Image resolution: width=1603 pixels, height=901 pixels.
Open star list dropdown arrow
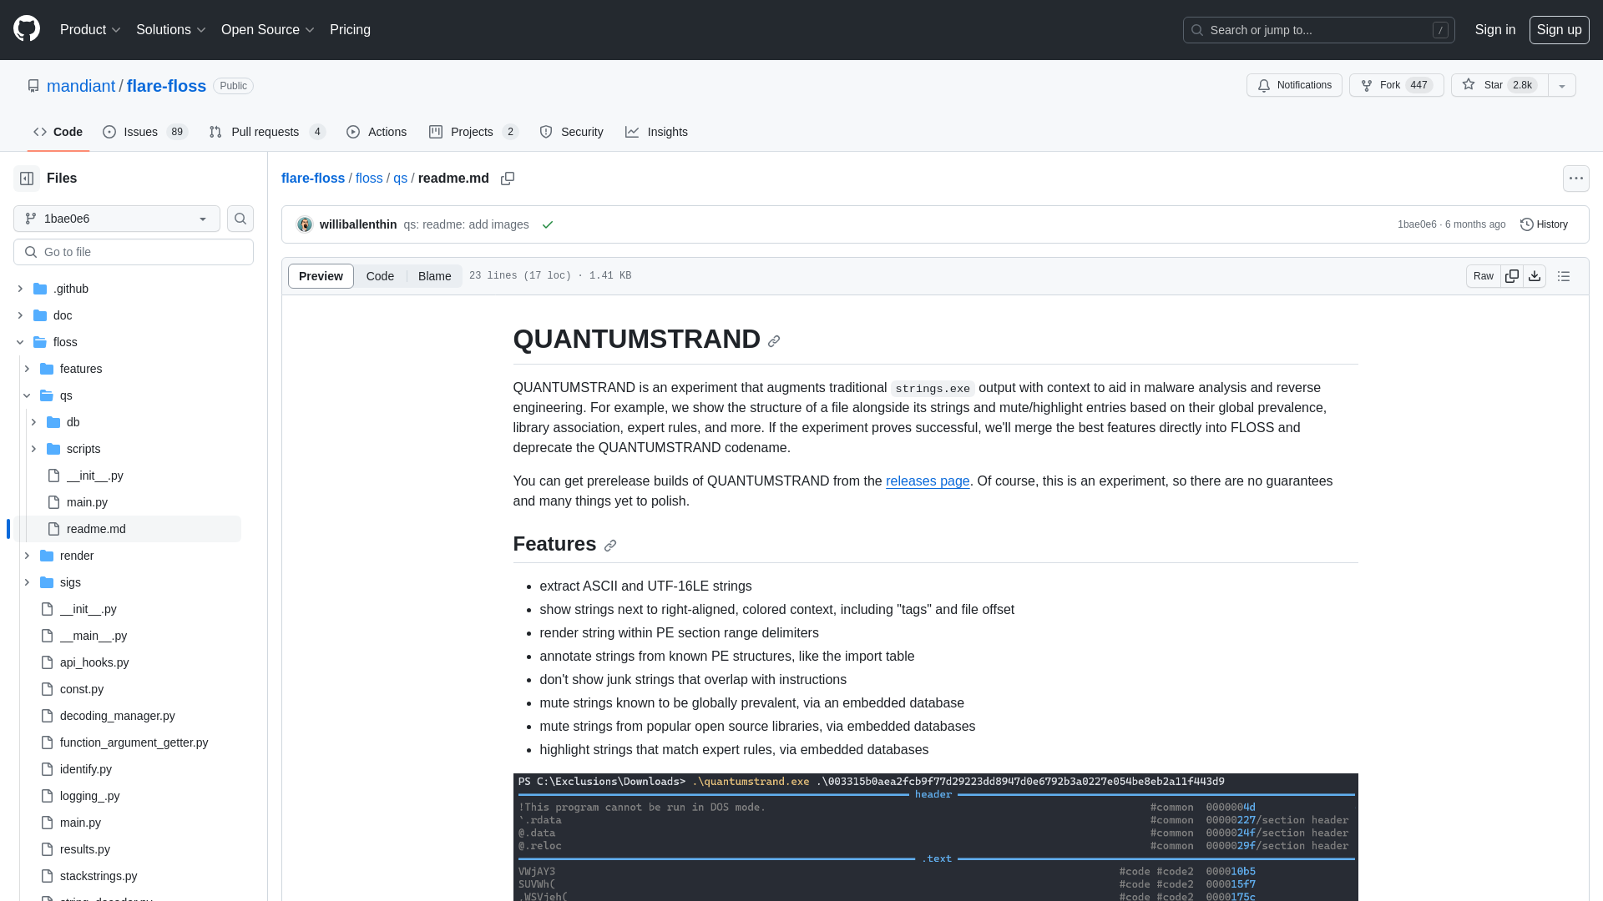[x=1562, y=85]
